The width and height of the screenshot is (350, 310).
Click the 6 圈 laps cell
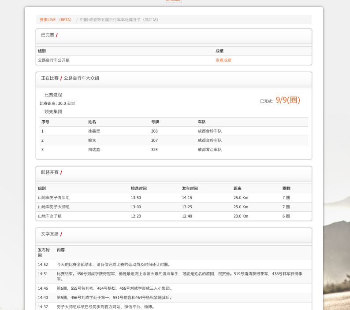coord(286,216)
